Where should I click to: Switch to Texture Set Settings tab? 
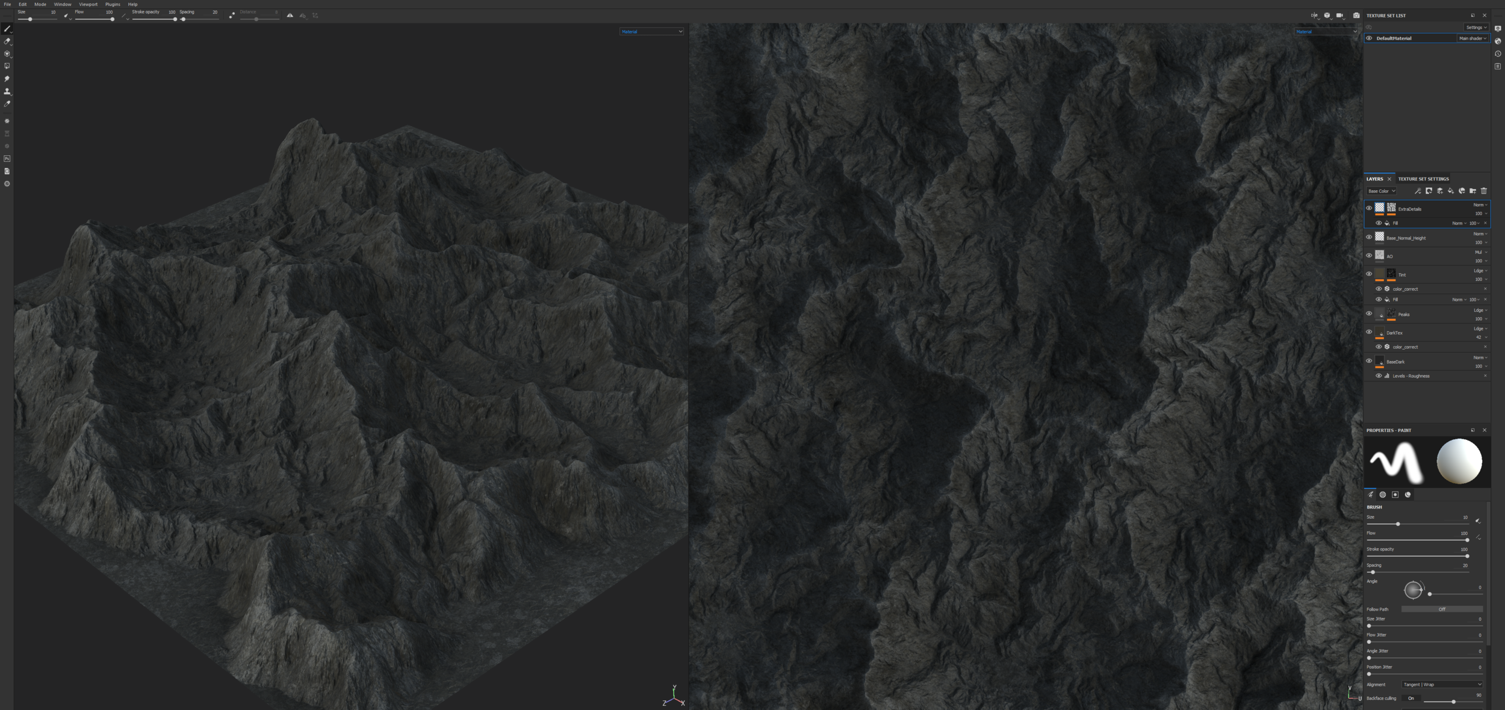1423,179
